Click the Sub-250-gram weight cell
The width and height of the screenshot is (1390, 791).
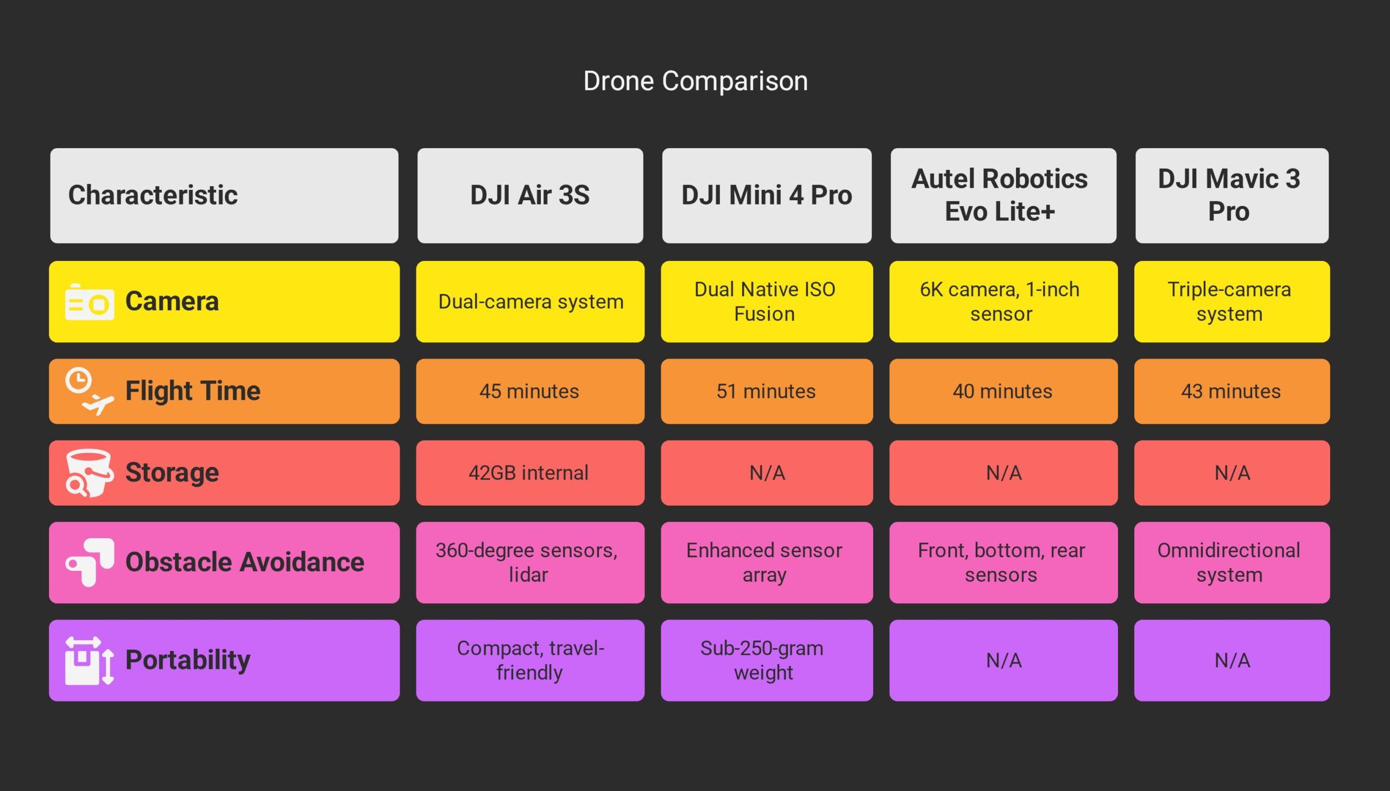tap(767, 660)
